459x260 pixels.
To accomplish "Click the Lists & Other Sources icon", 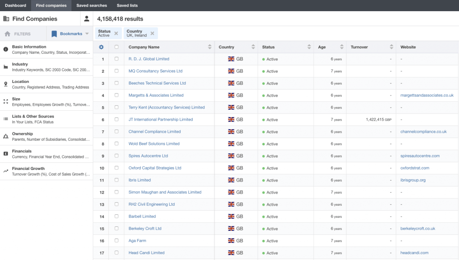I will [5, 117].
